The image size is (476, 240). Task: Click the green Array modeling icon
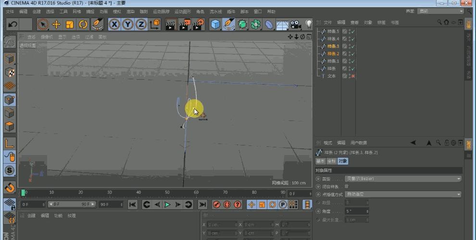256,24
